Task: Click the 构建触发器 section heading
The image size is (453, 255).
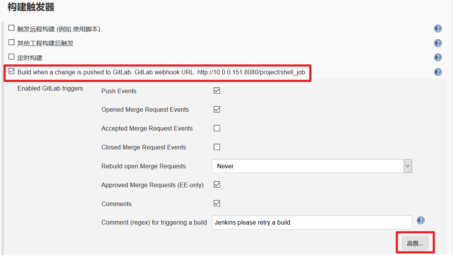Action: 31,7
